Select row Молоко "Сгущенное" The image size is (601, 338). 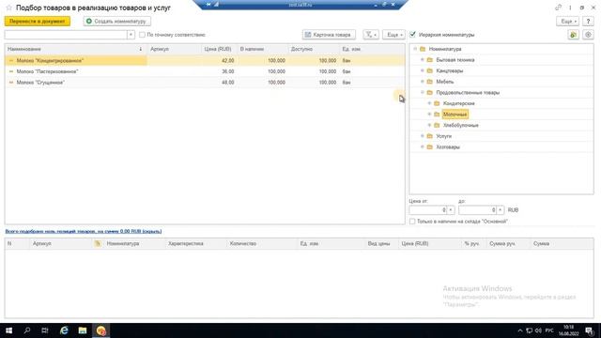205,83
